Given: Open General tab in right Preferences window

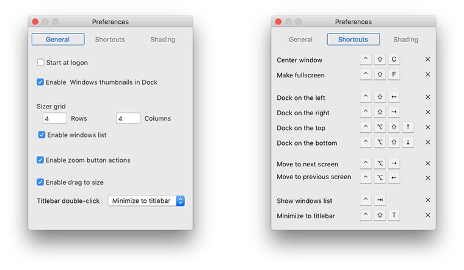Looking at the screenshot, I should tap(300, 40).
